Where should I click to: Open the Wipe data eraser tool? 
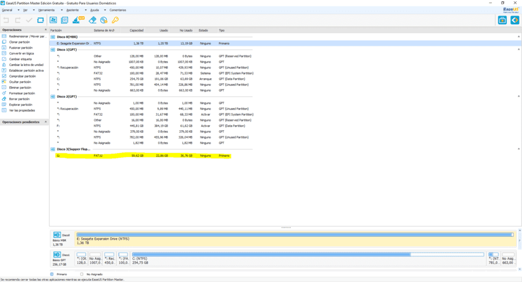click(93, 20)
